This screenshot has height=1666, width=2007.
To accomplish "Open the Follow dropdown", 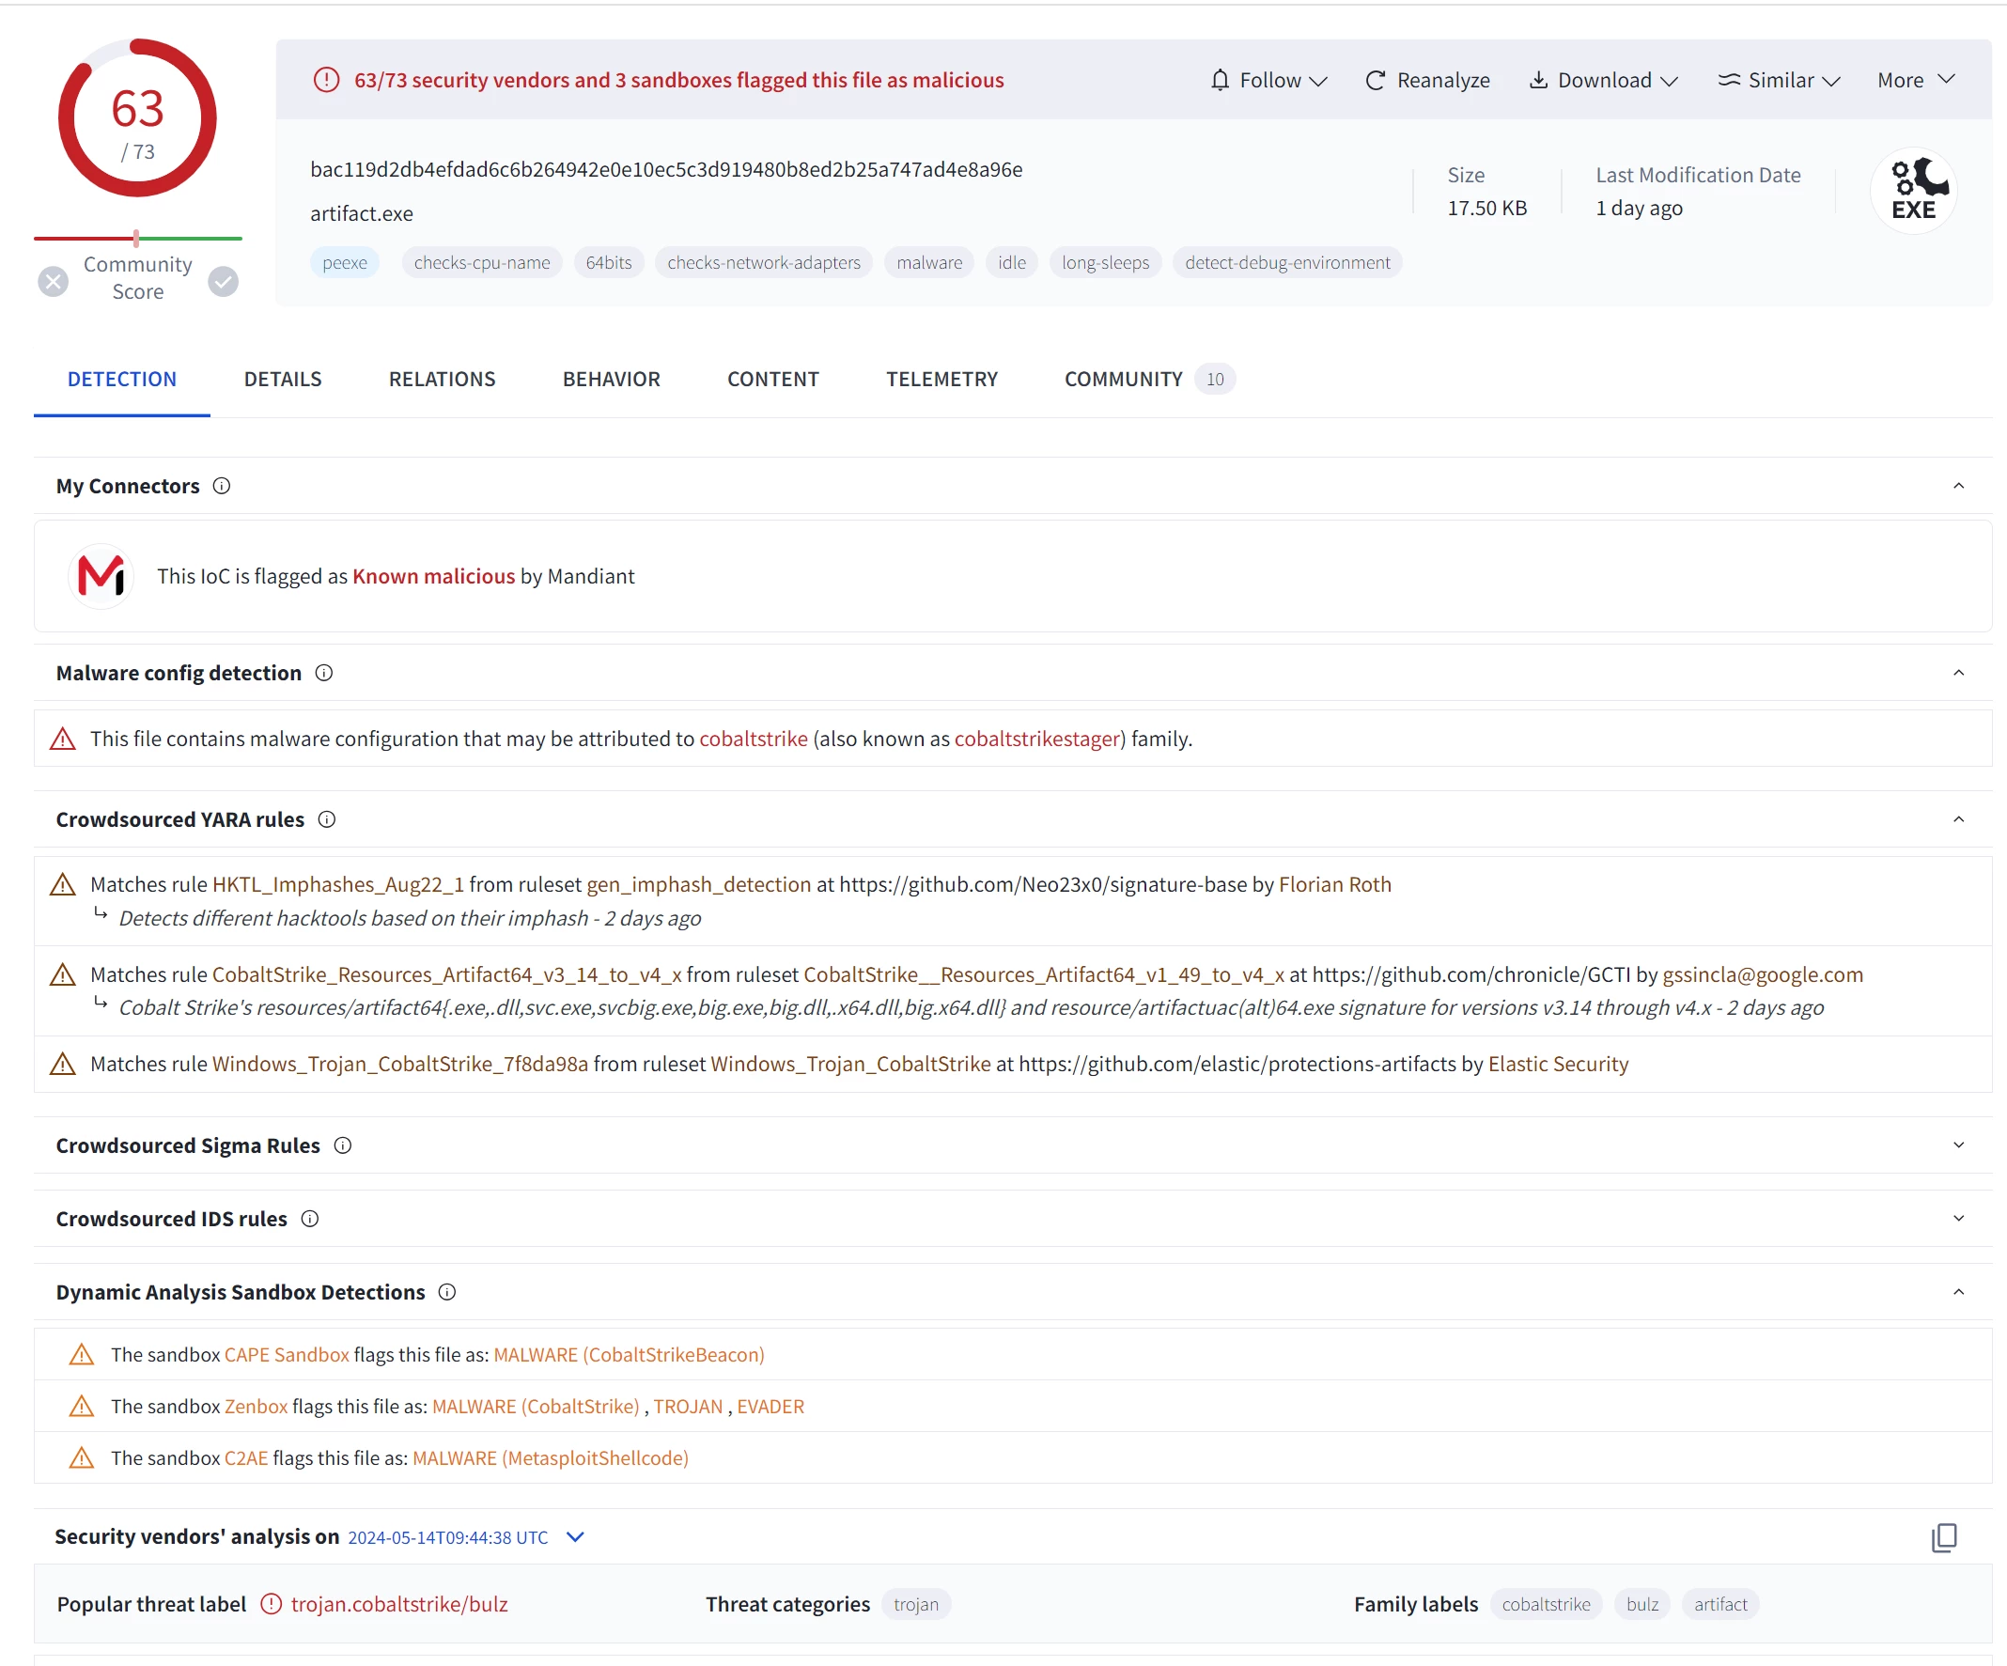I will (x=1269, y=80).
